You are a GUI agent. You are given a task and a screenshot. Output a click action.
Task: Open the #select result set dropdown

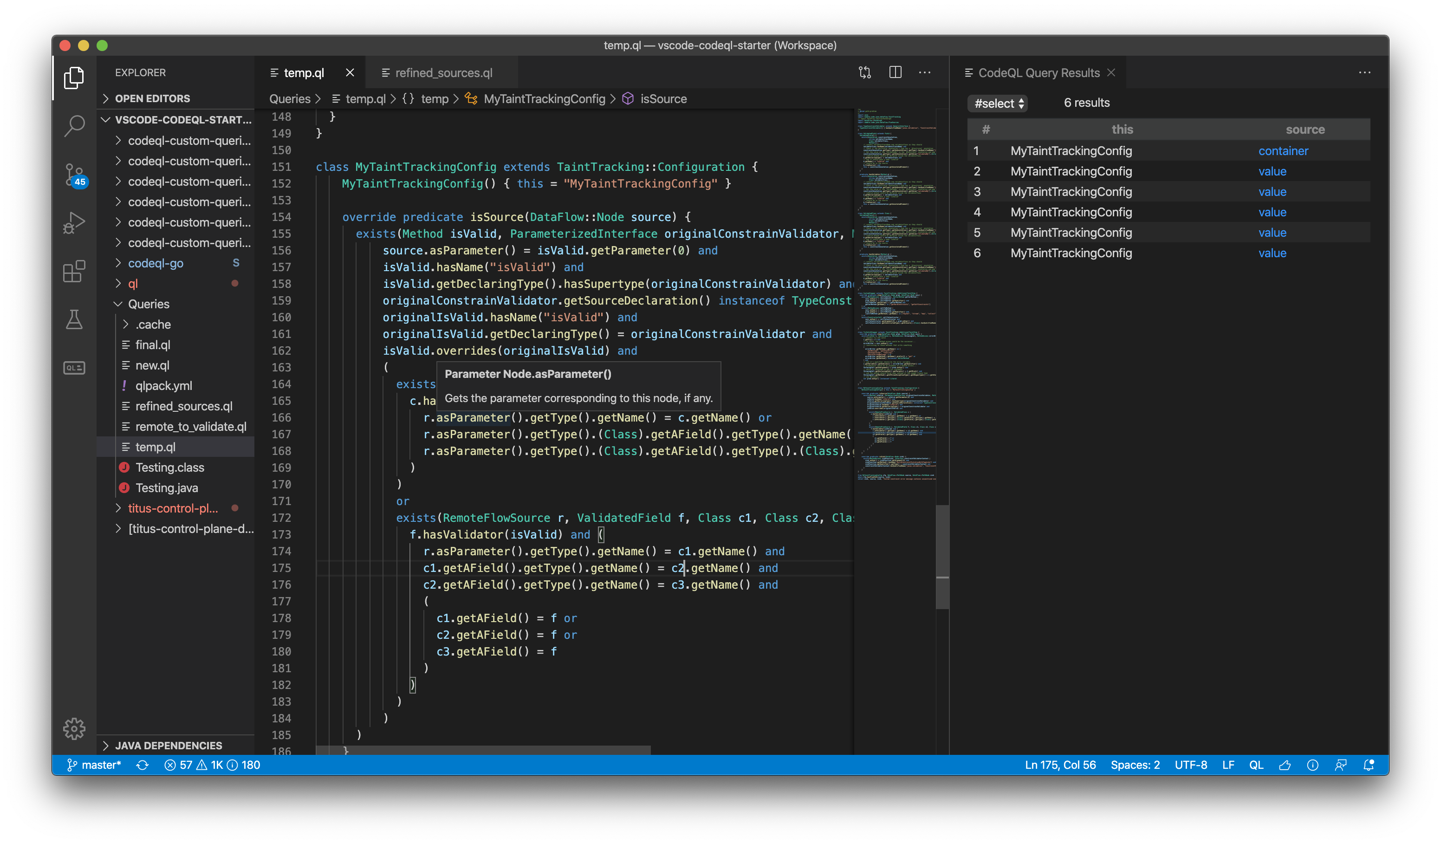pos(997,103)
